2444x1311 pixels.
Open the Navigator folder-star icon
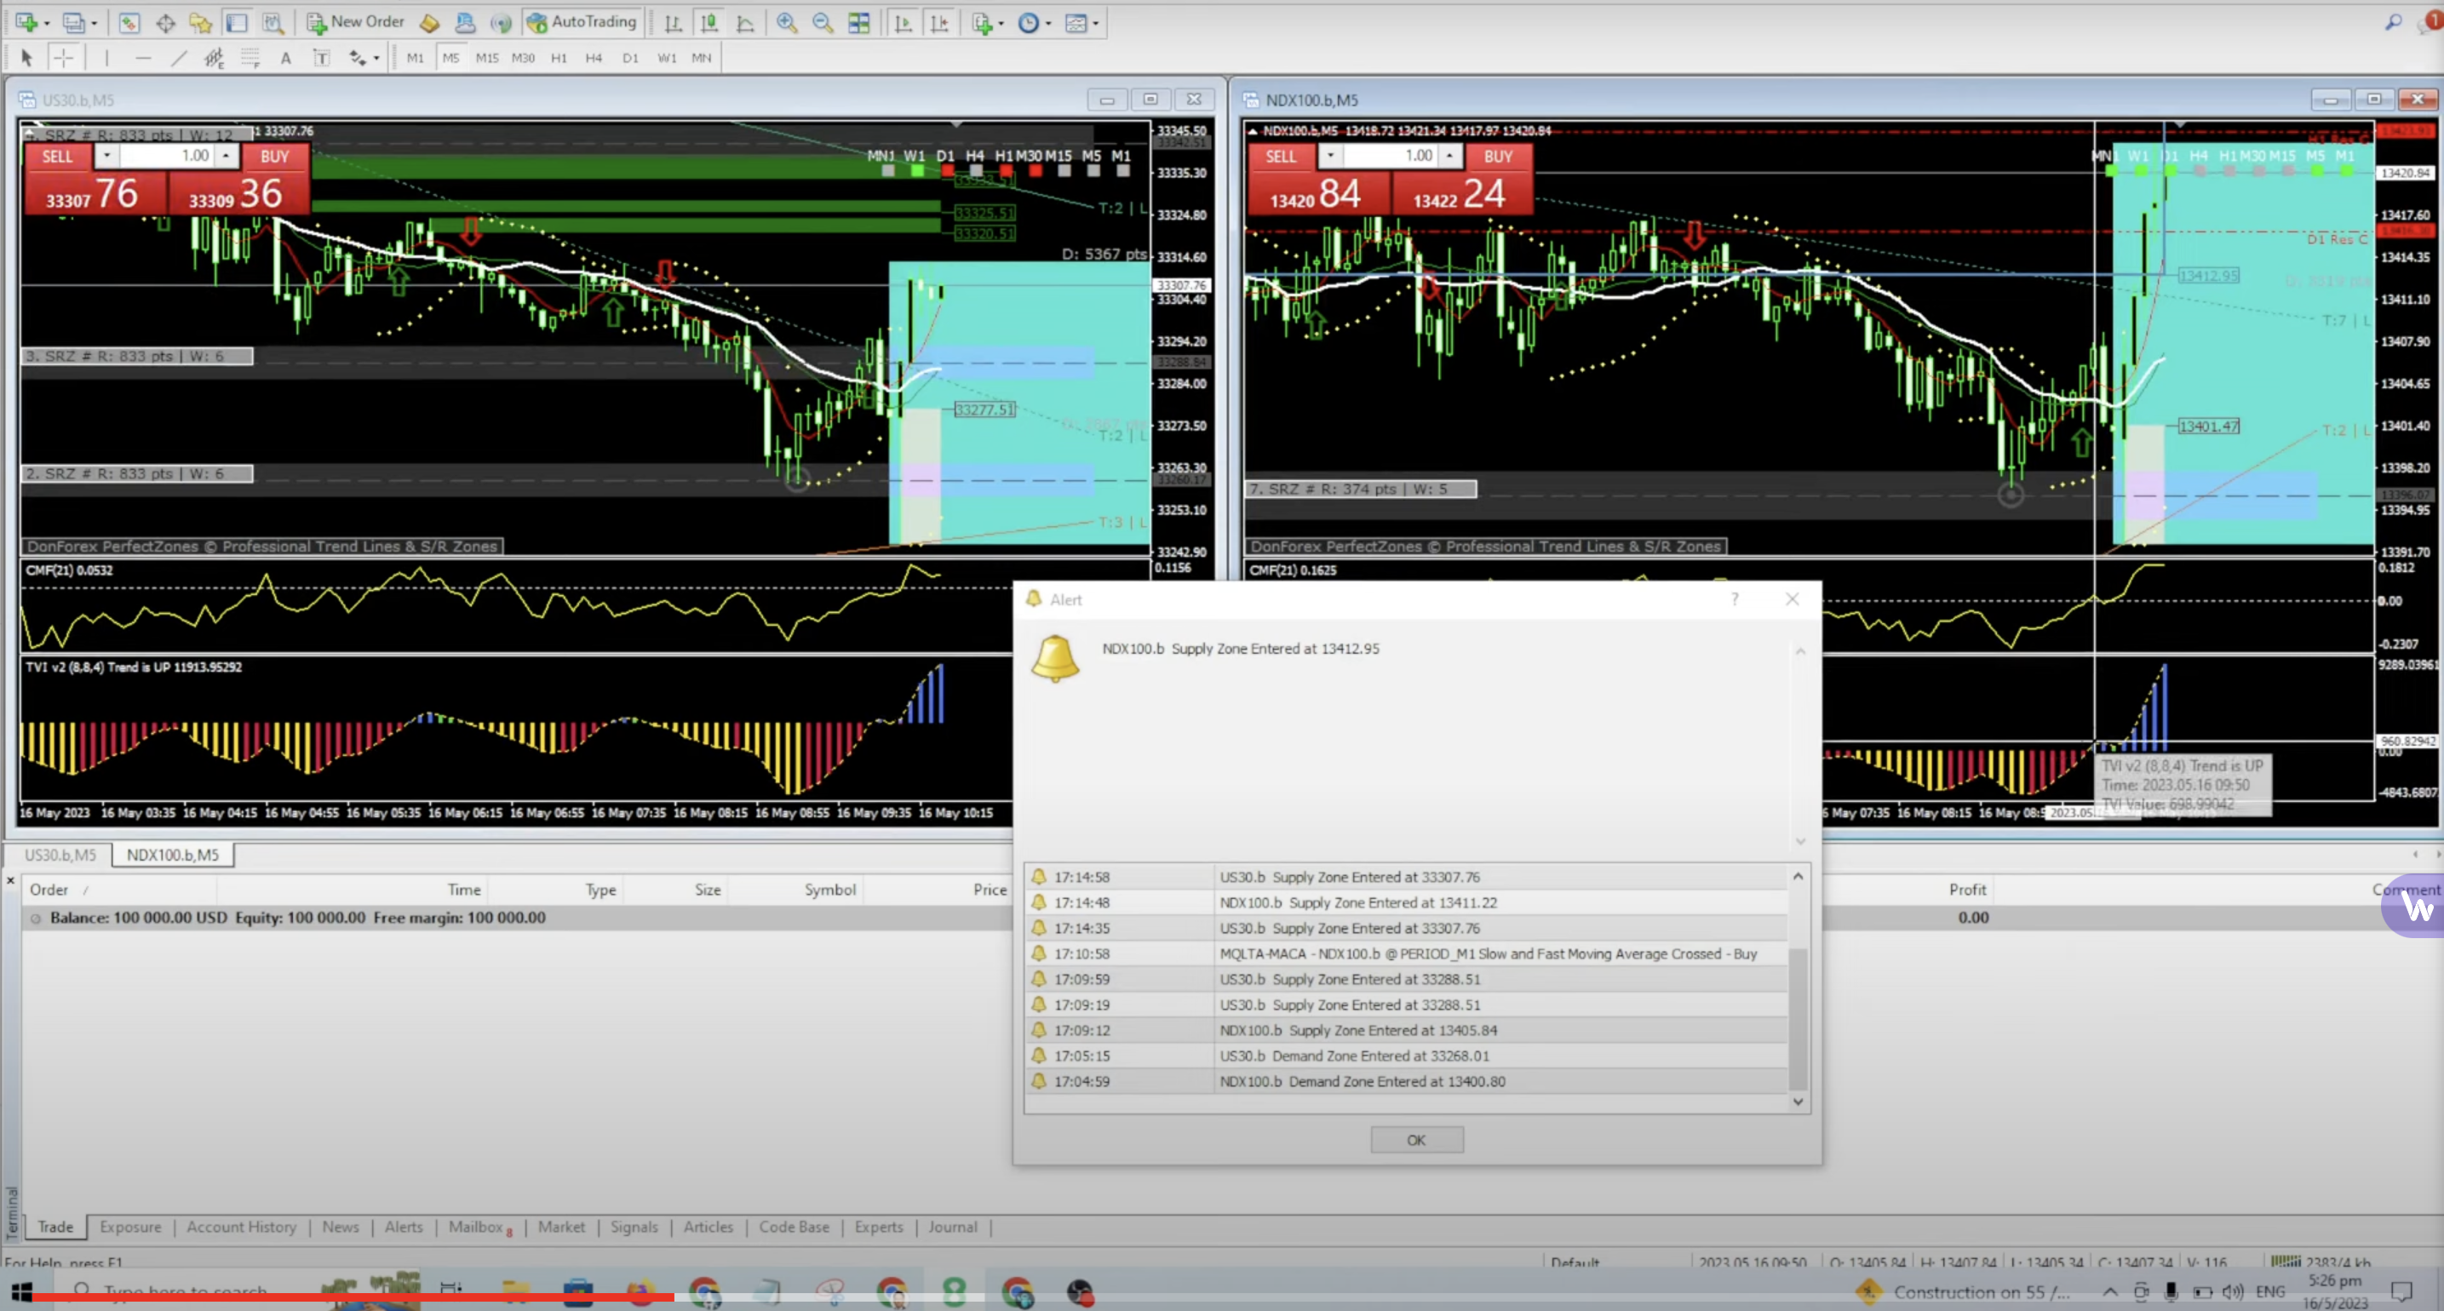click(x=200, y=22)
